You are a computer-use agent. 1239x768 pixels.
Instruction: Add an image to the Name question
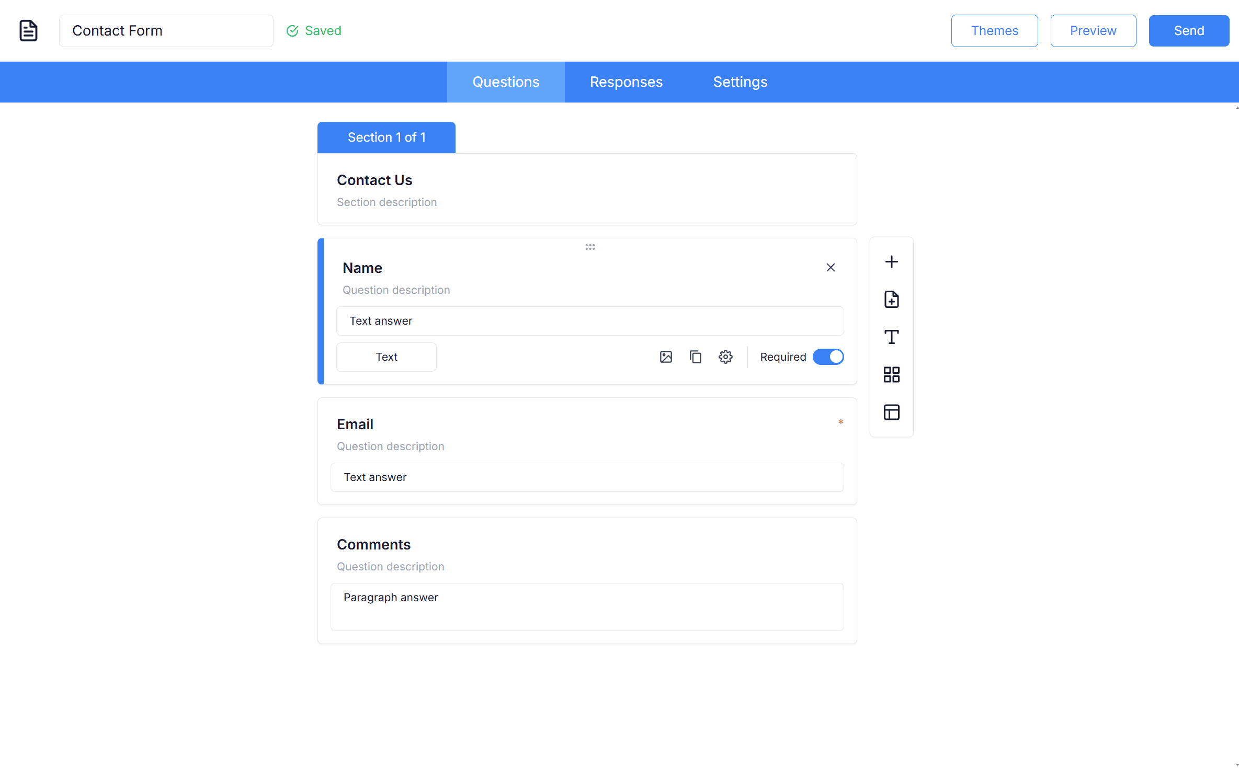(x=666, y=357)
